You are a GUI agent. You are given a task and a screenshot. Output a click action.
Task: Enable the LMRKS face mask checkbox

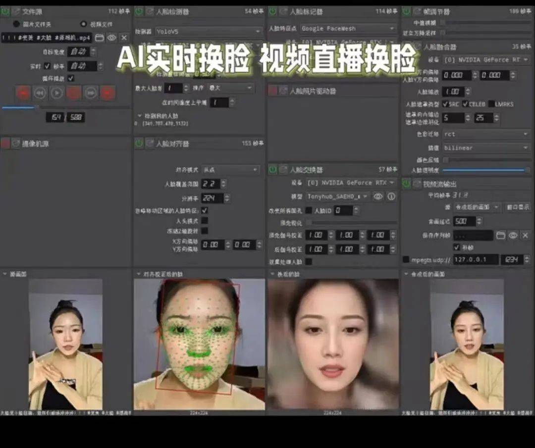491,103
